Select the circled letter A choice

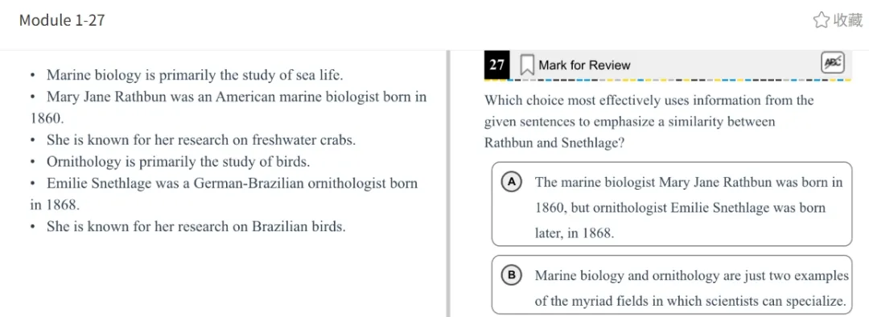[x=513, y=182]
